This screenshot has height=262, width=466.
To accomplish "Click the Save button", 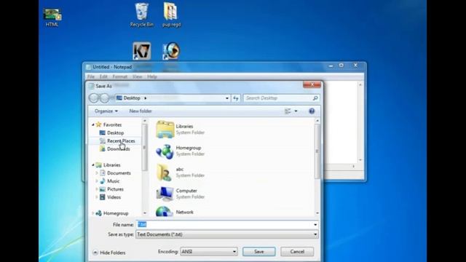I will pos(259,252).
